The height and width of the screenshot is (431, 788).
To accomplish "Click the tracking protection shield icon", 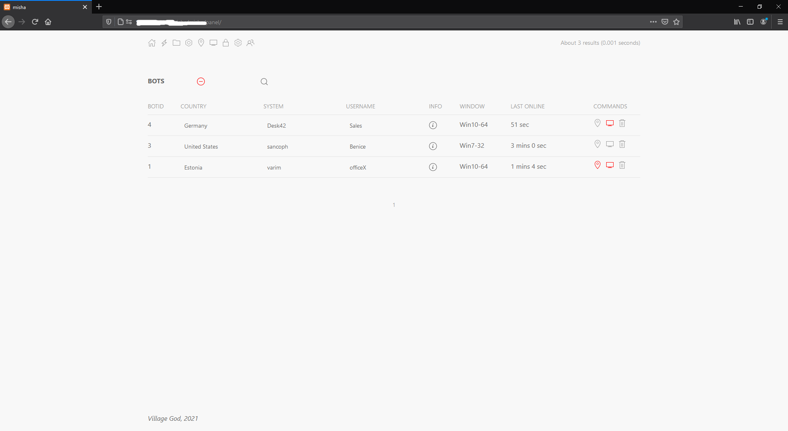I will (109, 22).
